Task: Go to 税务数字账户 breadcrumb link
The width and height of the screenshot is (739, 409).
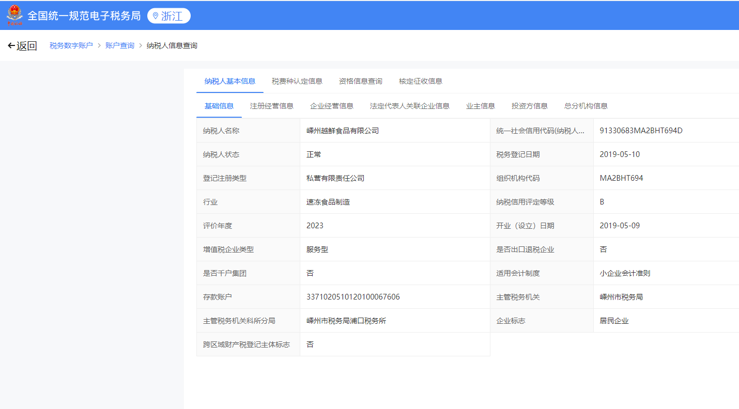Action: pyautogui.click(x=71, y=45)
